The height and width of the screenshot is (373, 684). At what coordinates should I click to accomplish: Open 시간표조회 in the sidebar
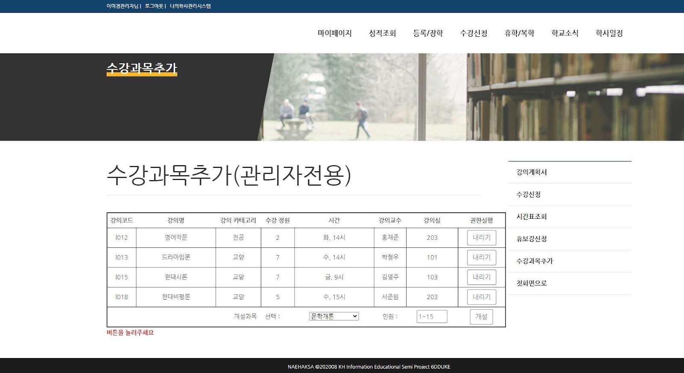click(569, 217)
